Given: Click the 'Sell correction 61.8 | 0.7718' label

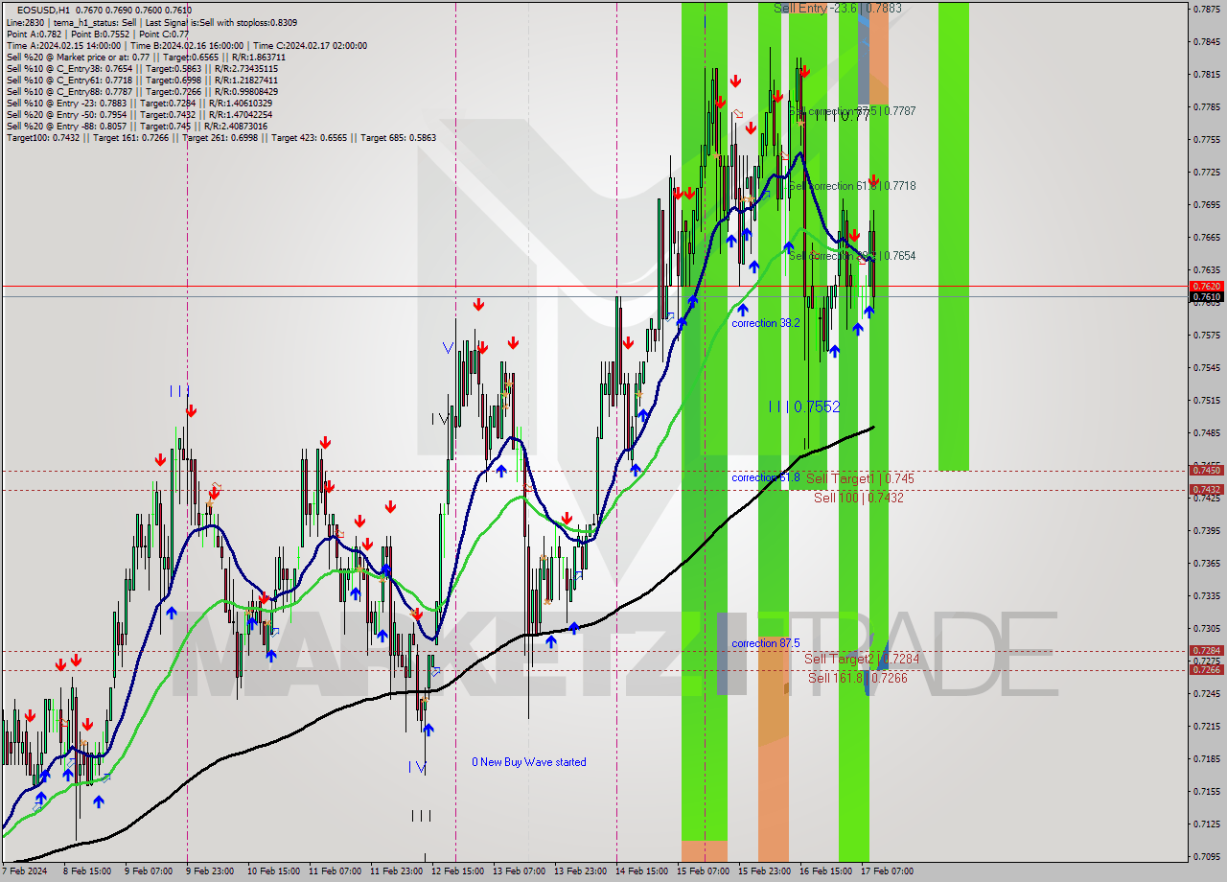Looking at the screenshot, I should (851, 186).
